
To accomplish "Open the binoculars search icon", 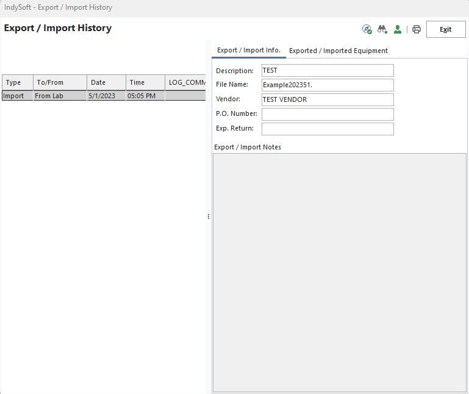I will (382, 29).
